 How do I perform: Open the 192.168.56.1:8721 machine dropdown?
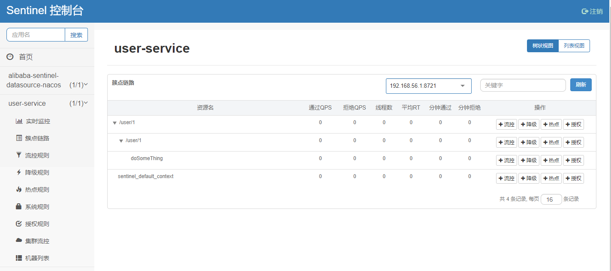click(428, 86)
